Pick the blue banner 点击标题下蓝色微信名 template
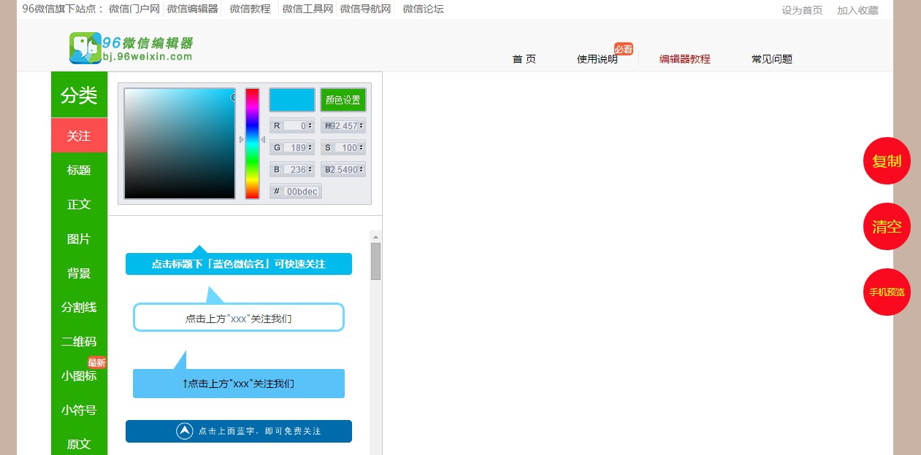 coord(238,264)
